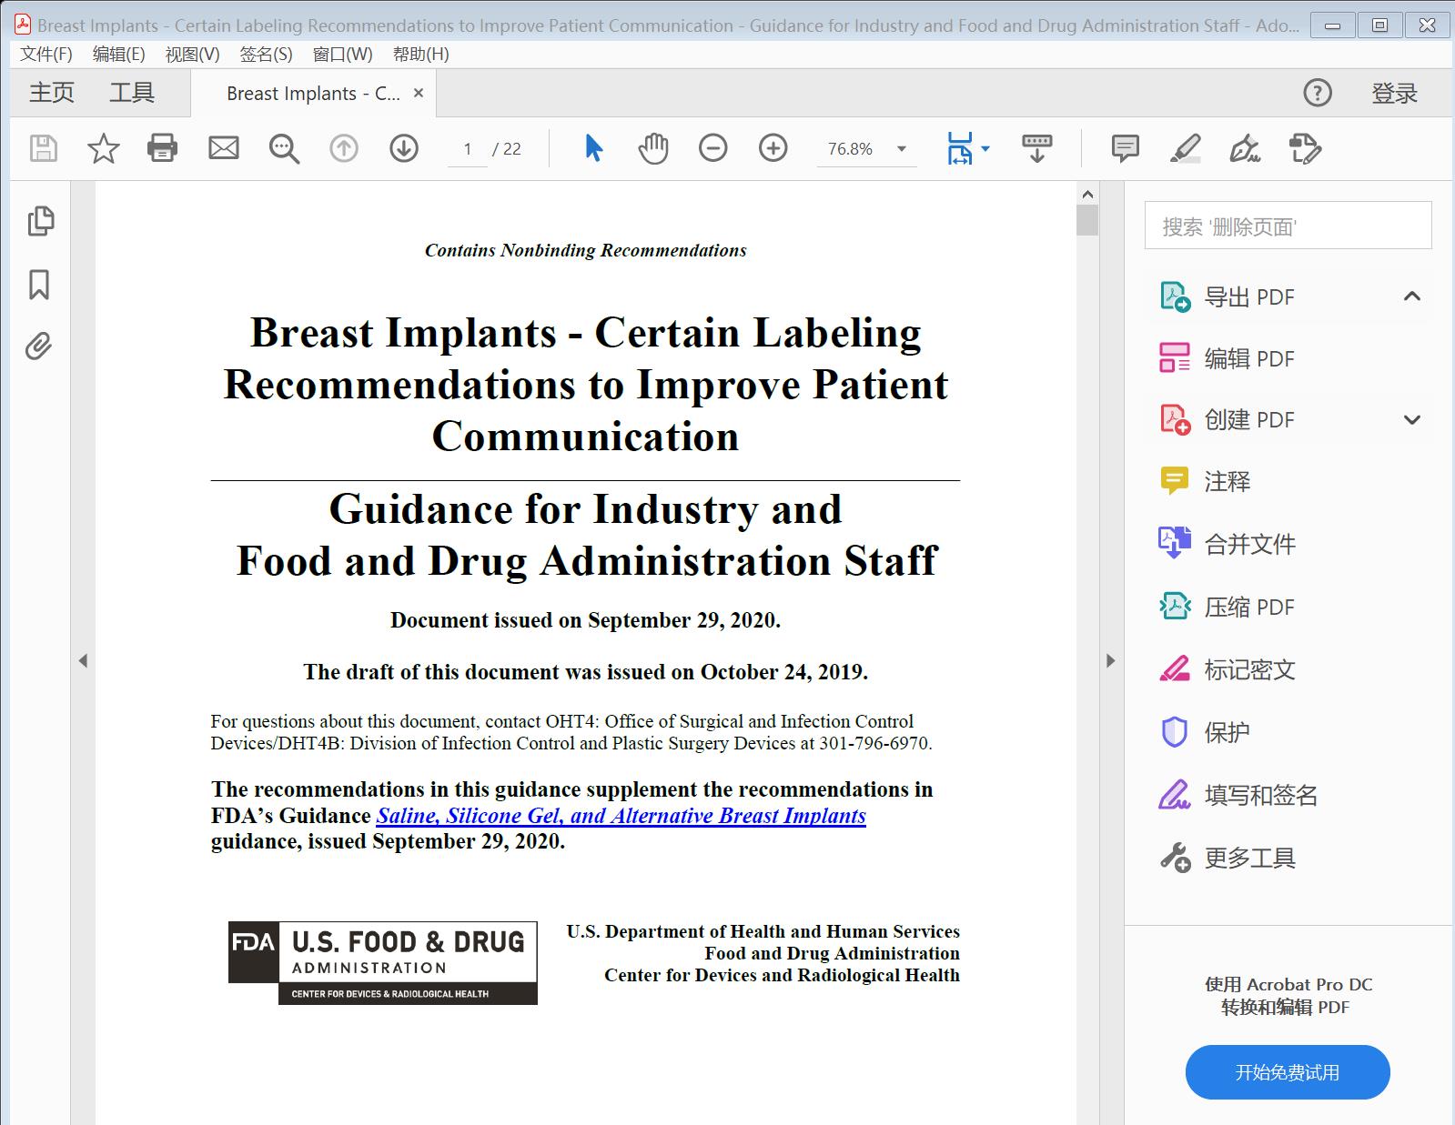Activate the hand pan tool
1455x1125 pixels.
pyautogui.click(x=653, y=148)
